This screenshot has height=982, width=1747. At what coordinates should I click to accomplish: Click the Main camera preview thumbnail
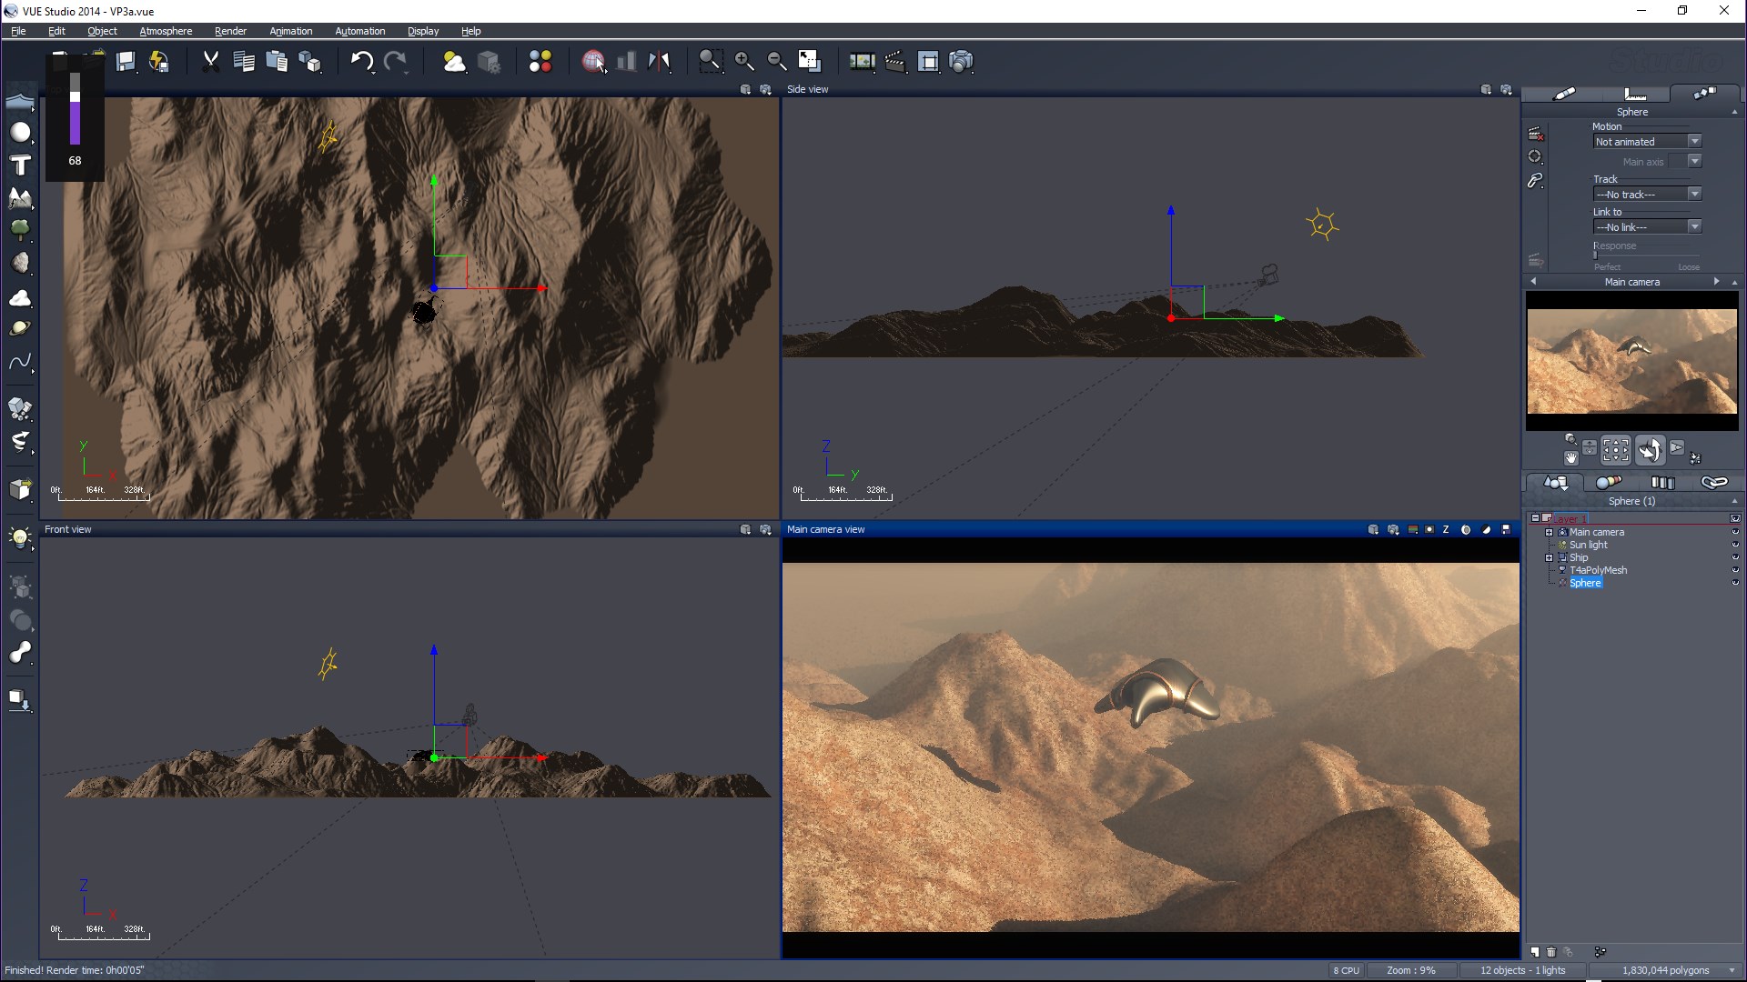click(1631, 362)
